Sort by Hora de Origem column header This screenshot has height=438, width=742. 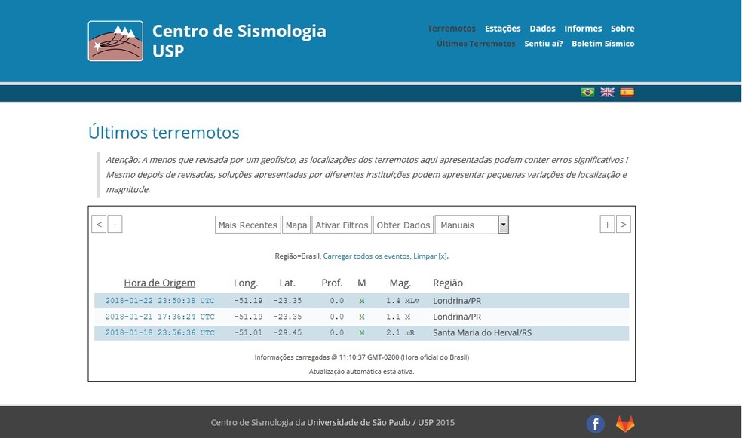(x=160, y=283)
